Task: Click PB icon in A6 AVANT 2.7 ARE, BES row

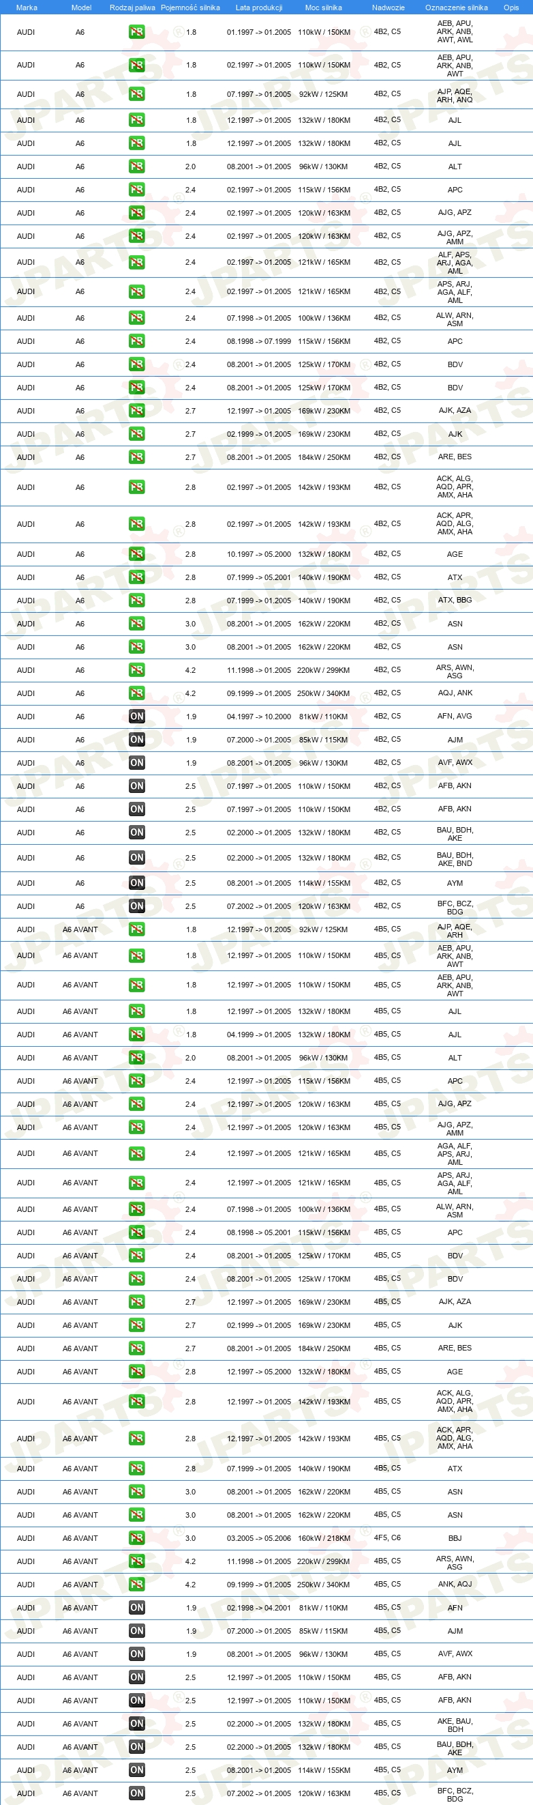Action: click(x=136, y=1348)
